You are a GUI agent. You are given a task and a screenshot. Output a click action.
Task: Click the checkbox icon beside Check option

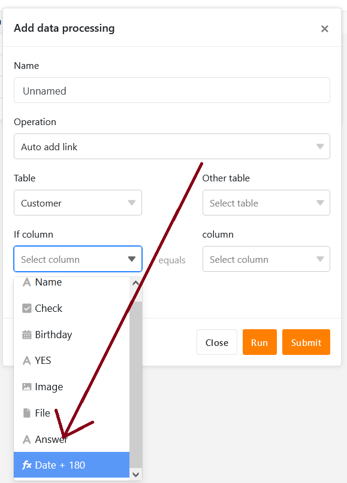tap(27, 308)
